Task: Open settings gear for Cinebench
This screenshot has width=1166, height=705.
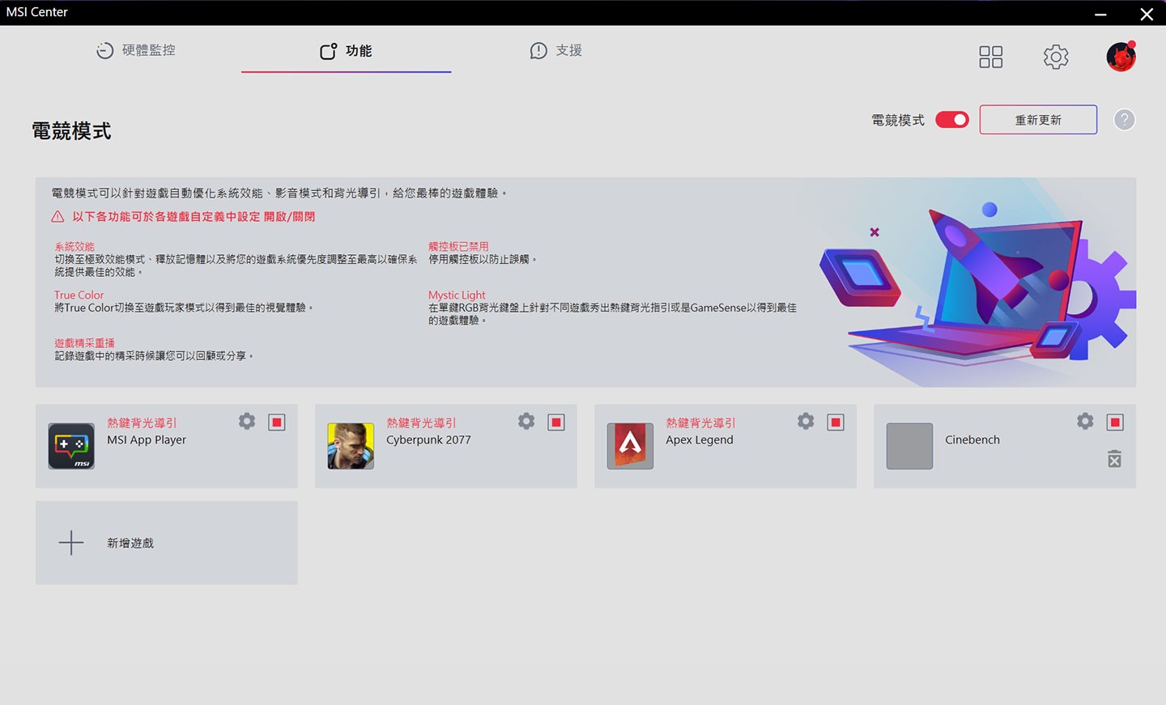Action: [x=1085, y=421]
